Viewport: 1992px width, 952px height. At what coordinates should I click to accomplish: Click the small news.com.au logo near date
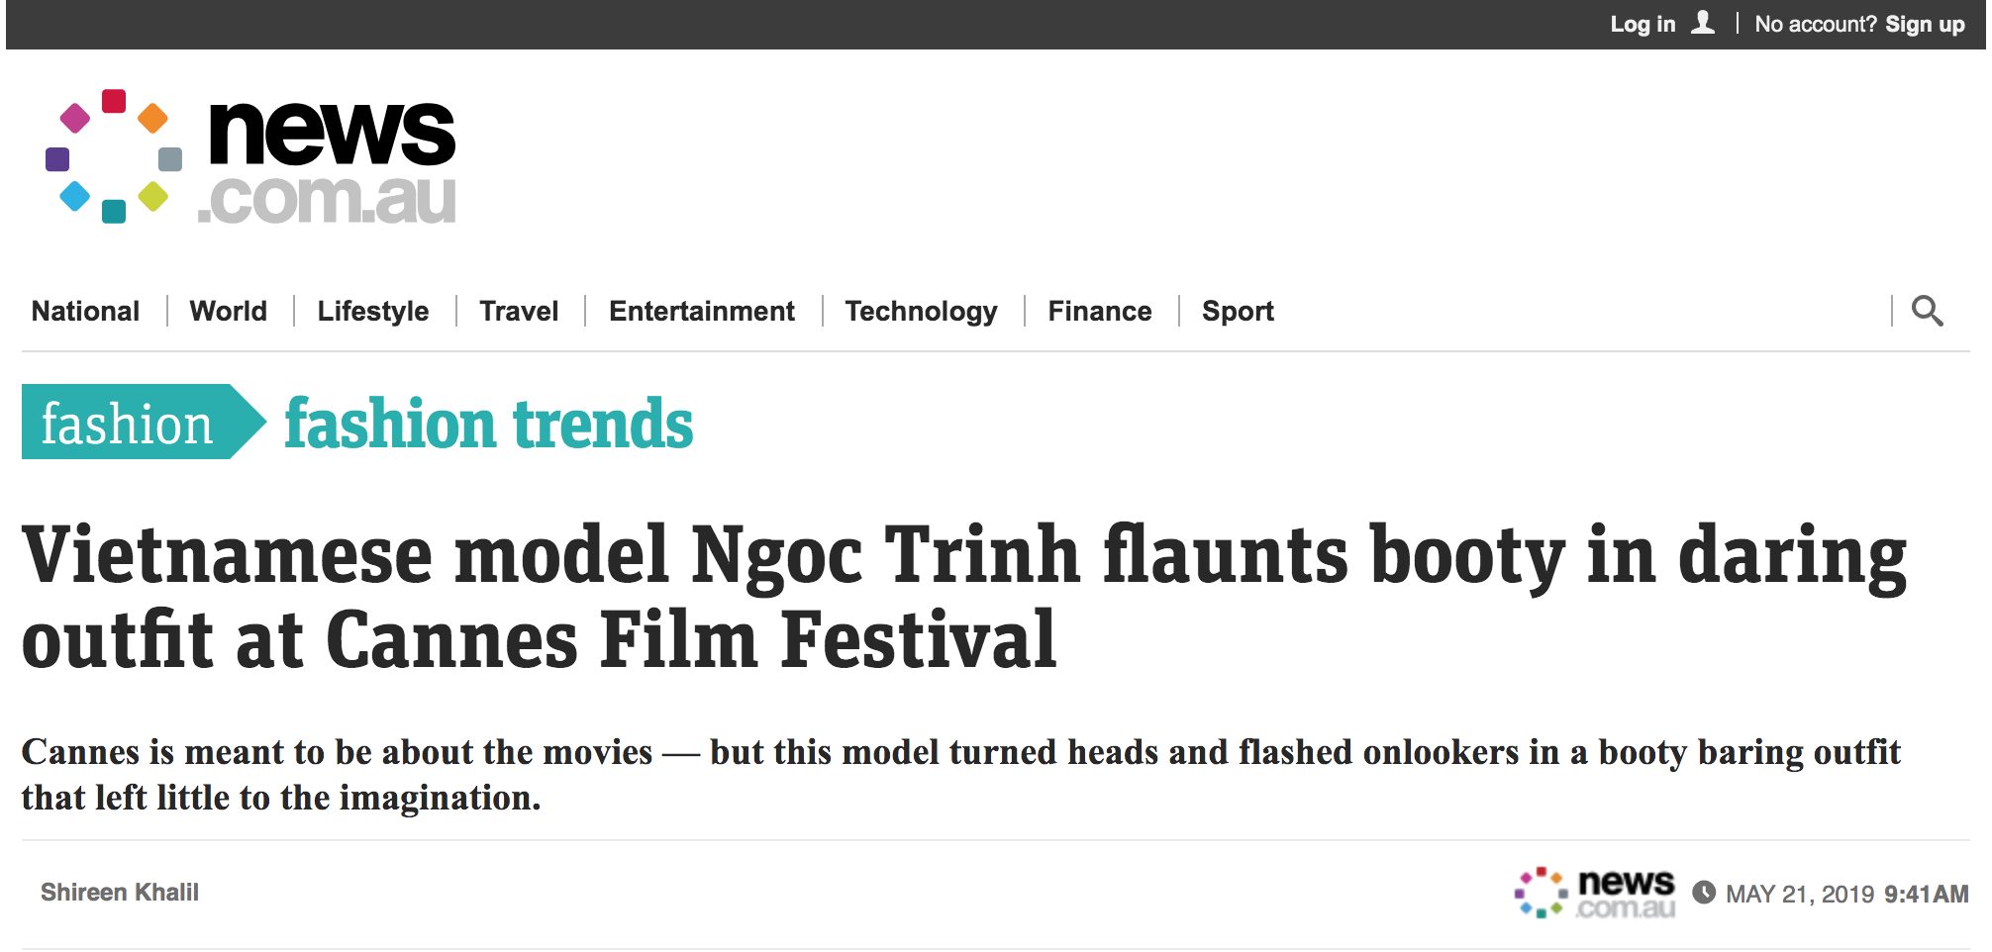(1595, 893)
